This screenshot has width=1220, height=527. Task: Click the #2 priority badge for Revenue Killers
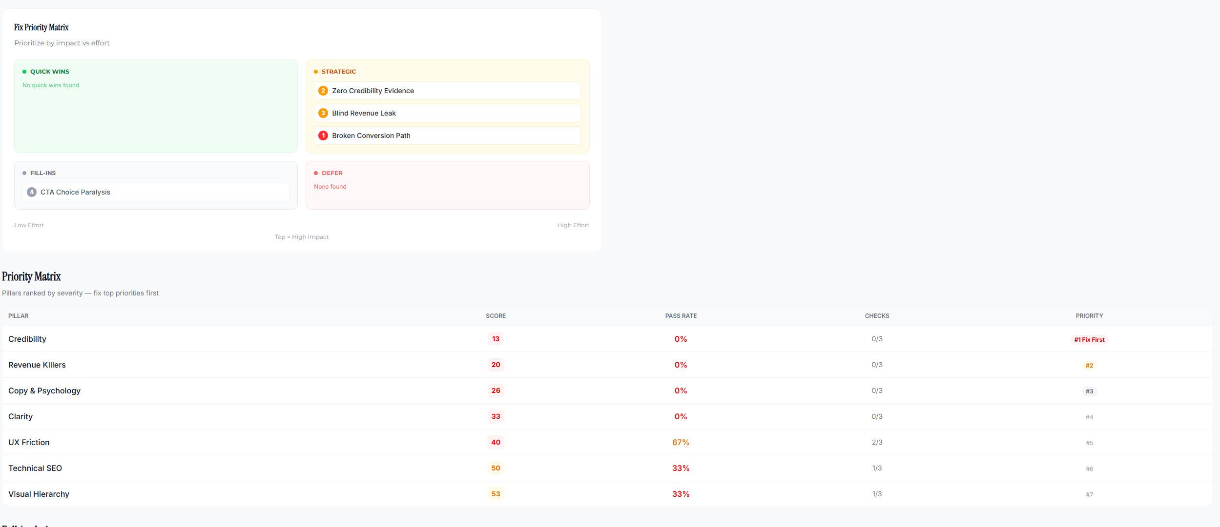[1089, 365]
